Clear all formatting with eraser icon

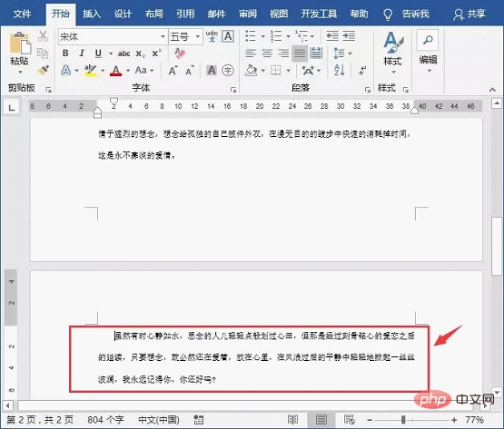[x=180, y=53]
